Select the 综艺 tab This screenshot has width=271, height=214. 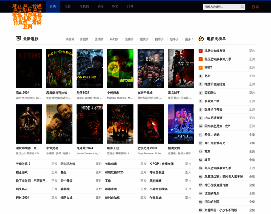(115, 6)
